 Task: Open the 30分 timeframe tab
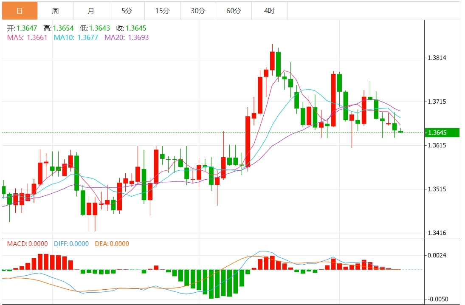pos(198,11)
